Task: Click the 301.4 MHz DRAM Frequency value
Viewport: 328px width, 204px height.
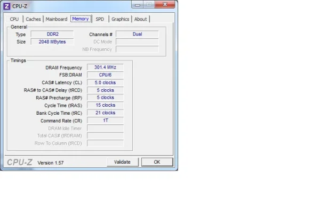Action: [105, 67]
